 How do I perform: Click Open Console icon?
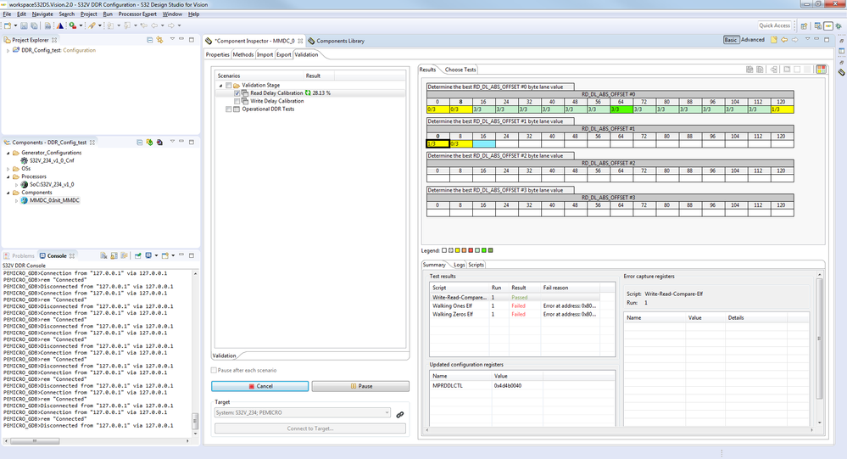[164, 255]
